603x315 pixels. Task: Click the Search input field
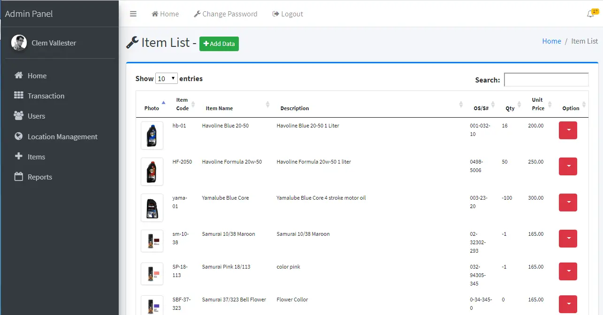[546, 80]
